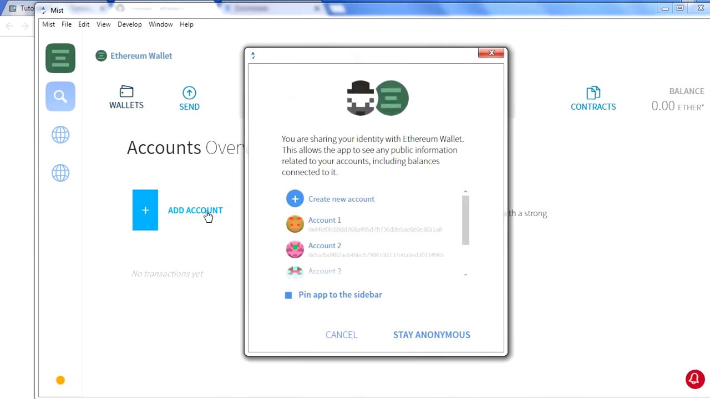
Task: Click the account list scroll down arrow
Action: click(x=465, y=274)
